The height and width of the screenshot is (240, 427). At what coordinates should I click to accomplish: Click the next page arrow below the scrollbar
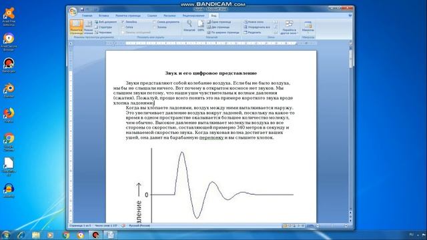(x=351, y=221)
